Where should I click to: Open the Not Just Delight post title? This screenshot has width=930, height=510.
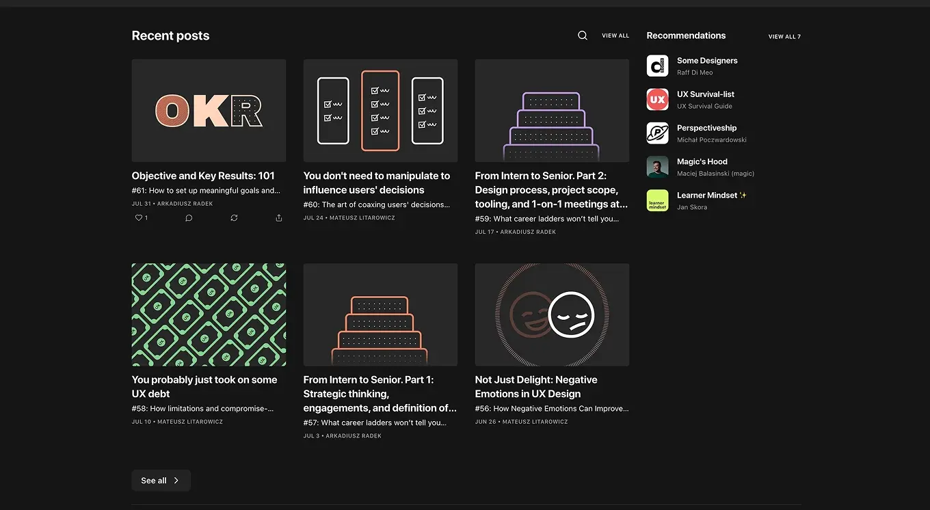535,387
